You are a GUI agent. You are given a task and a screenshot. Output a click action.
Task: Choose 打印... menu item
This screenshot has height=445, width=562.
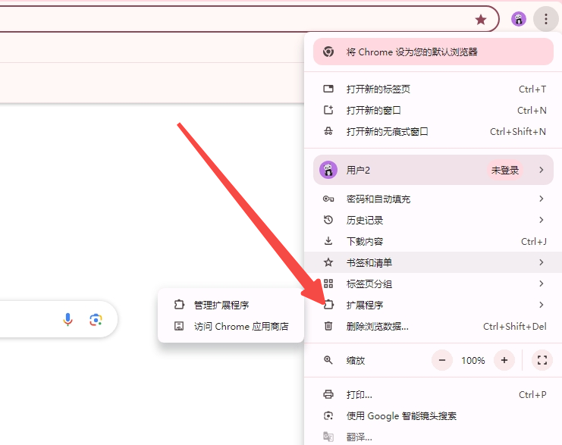433,394
